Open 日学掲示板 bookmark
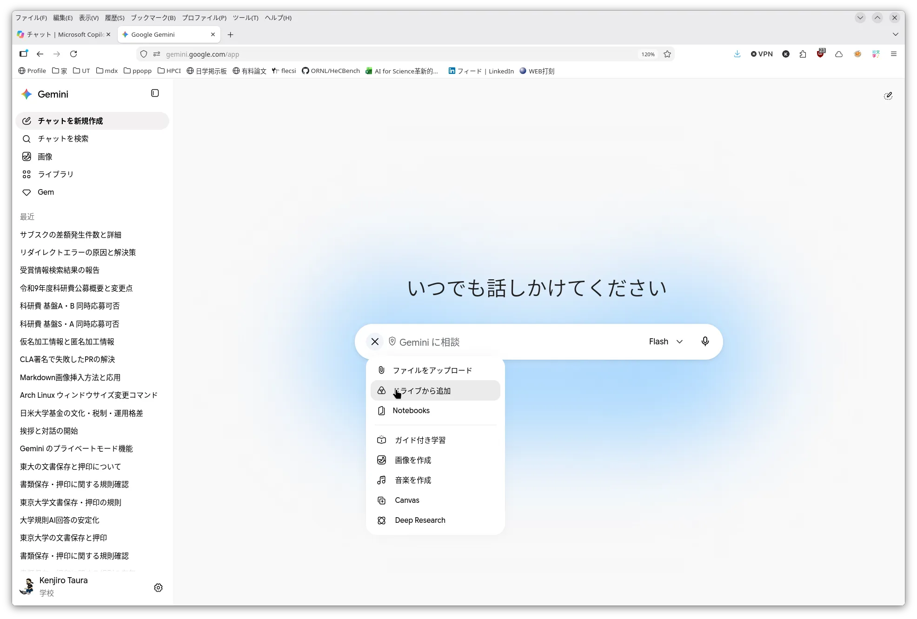Screen dimensions: 917x619 coord(207,71)
